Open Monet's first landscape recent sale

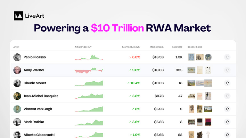pyautogui.click(x=192, y=83)
